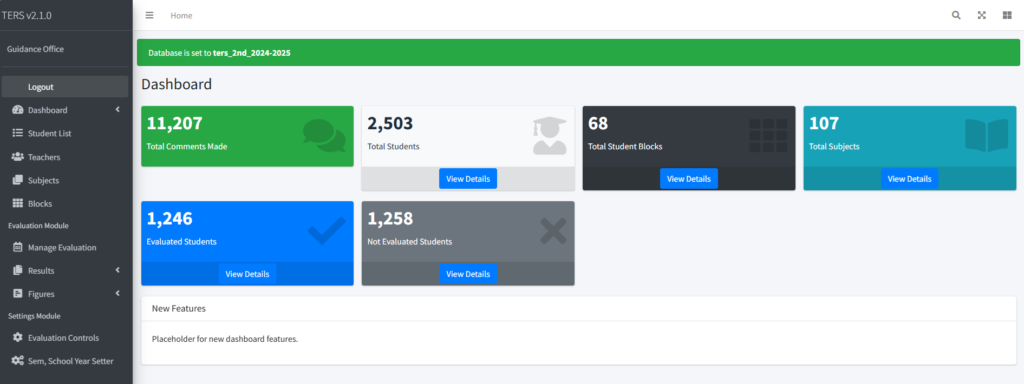View Details for Total Students
Image resolution: width=1024 pixels, height=384 pixels.
tap(468, 179)
